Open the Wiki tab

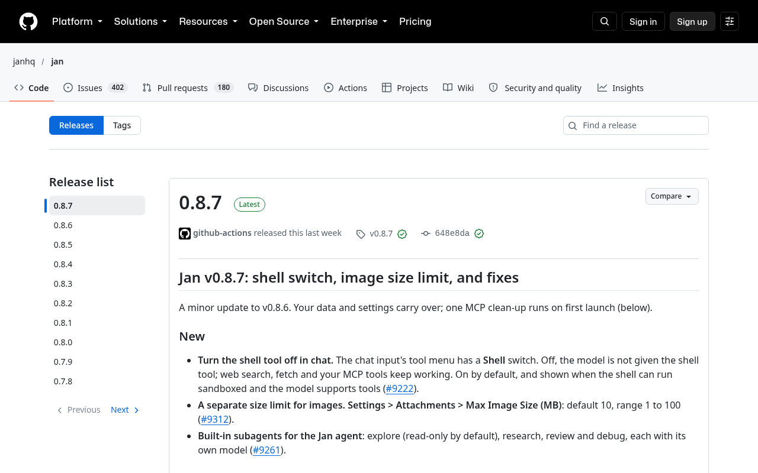[x=458, y=88]
